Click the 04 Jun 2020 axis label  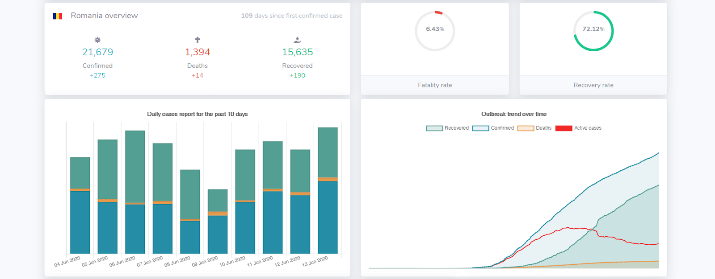pyautogui.click(x=67, y=262)
